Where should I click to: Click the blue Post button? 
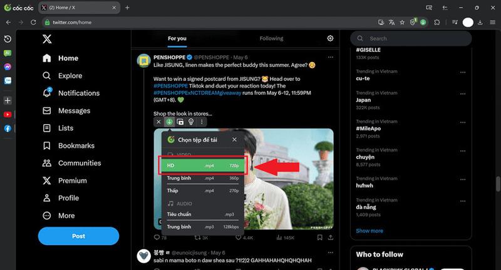pyautogui.click(x=78, y=236)
